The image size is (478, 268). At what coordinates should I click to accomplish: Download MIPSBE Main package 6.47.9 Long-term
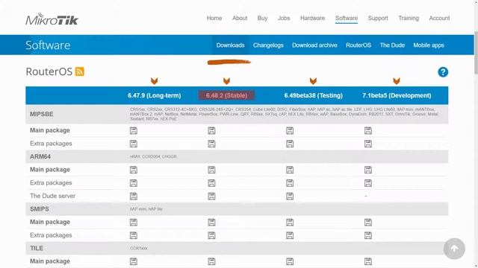coord(134,131)
